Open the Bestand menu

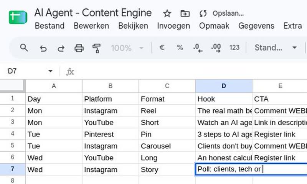(x=50, y=26)
